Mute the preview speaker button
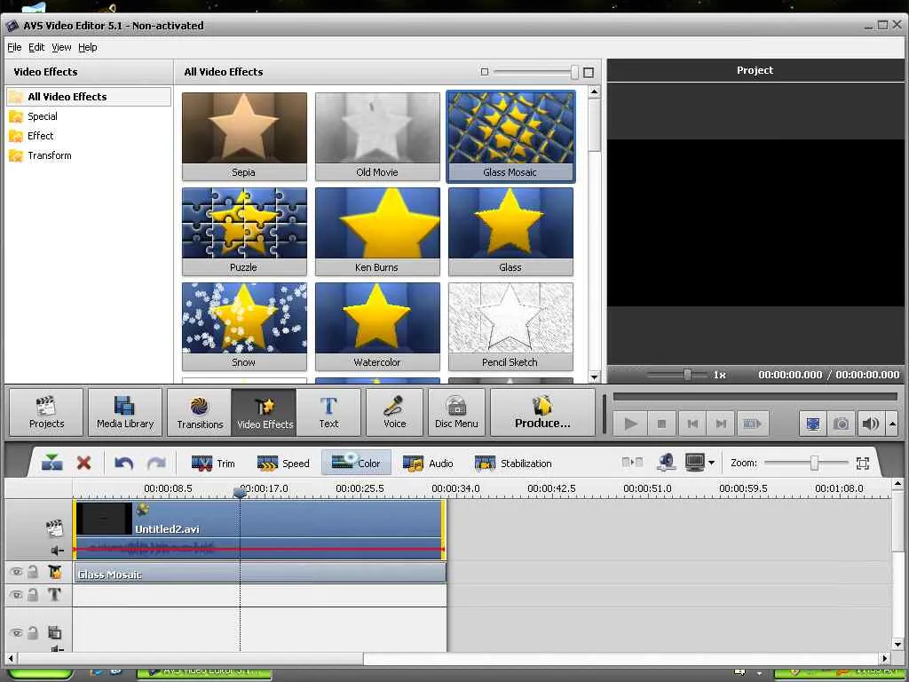Screen dimensions: 909x682 (x=870, y=424)
